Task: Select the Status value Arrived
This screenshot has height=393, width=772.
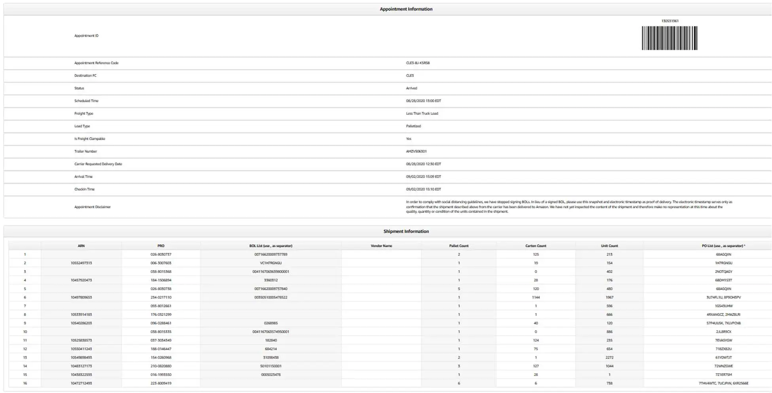Action: tap(411, 88)
